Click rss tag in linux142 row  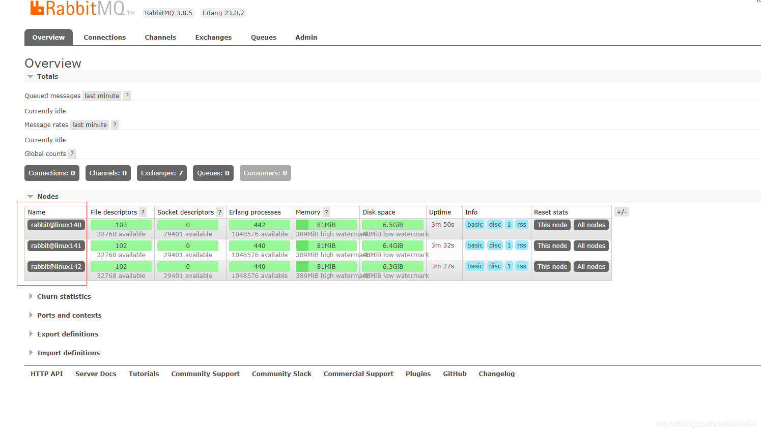522,266
